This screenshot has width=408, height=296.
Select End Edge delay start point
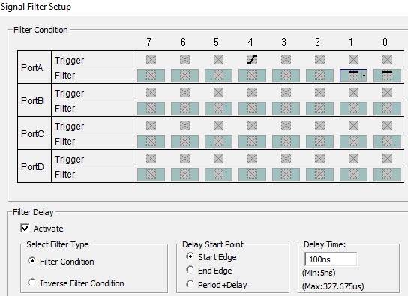[190, 270]
